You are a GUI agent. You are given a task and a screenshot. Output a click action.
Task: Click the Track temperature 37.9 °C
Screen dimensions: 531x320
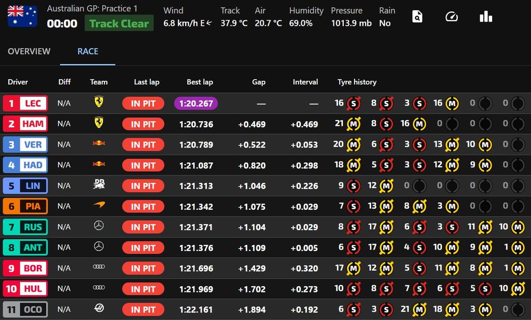click(234, 23)
